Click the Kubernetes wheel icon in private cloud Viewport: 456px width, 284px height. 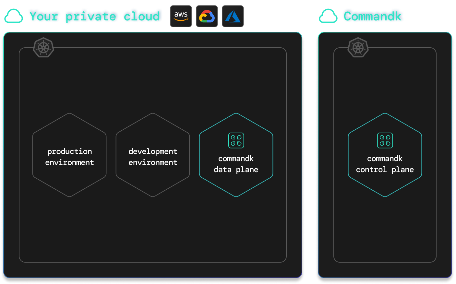pos(43,48)
